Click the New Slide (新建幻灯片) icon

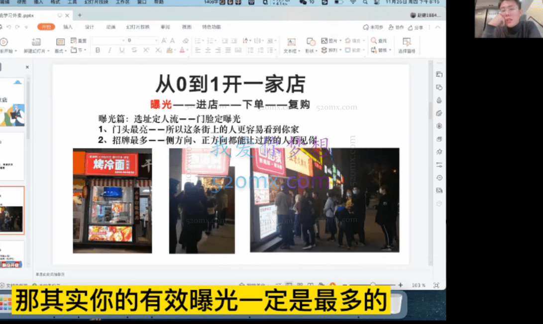pyautogui.click(x=35, y=42)
